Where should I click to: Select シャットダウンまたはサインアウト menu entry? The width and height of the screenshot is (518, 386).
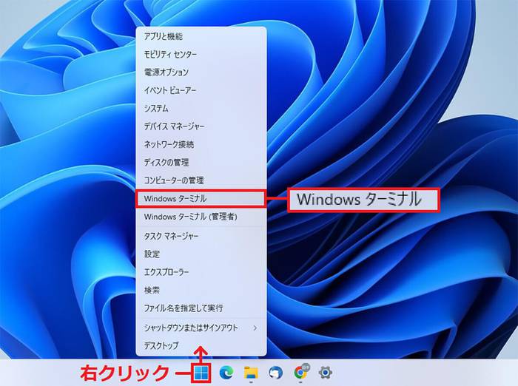pyautogui.click(x=201, y=328)
